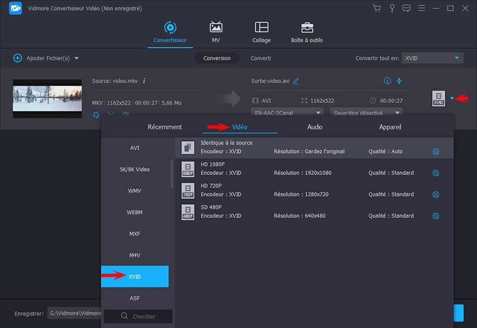Expand the Ajouter Fichier(s) dropdown arrow
Screen dimensions: 477x328
[76, 58]
